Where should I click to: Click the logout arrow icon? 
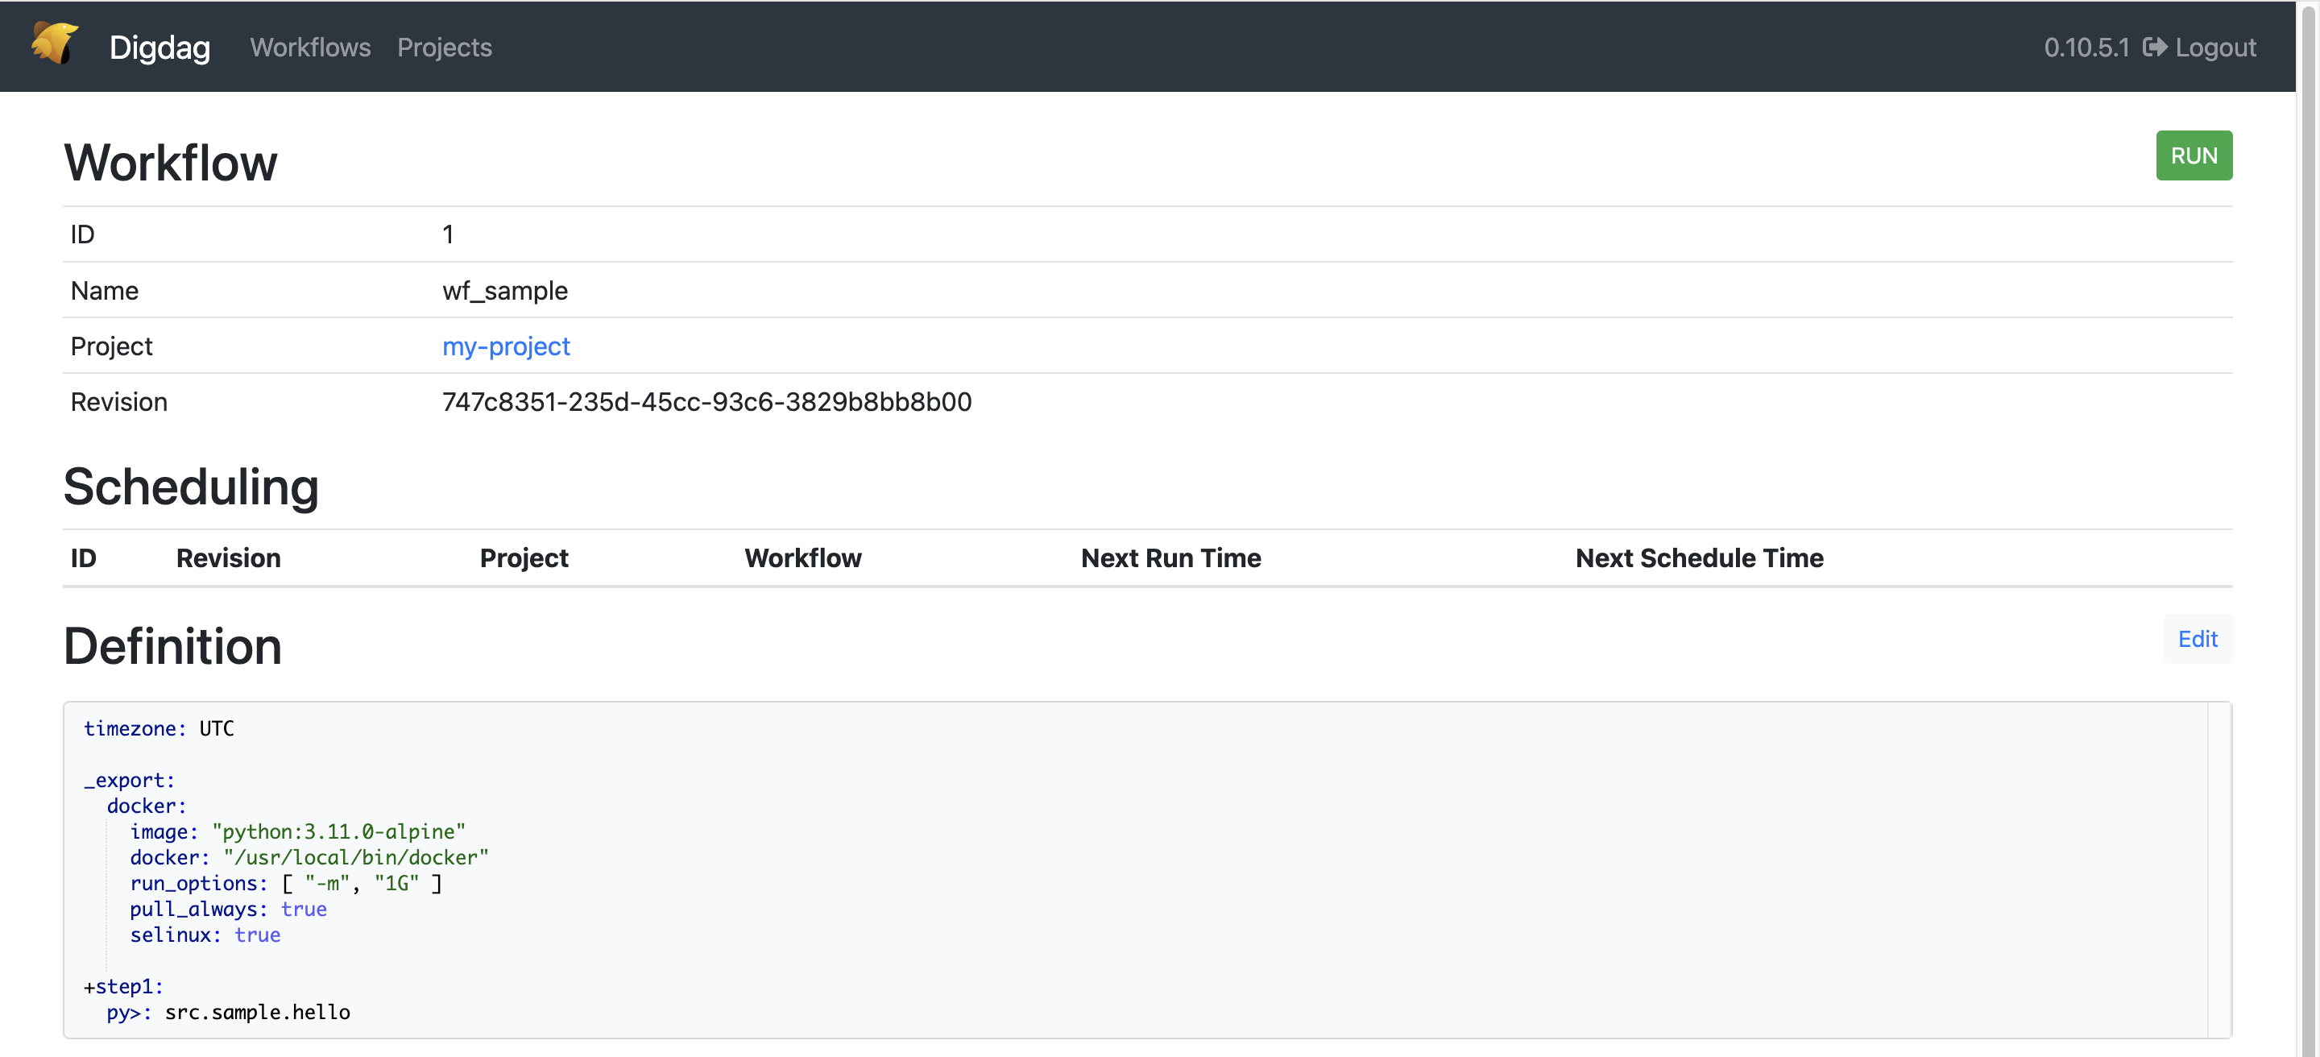tap(2154, 47)
